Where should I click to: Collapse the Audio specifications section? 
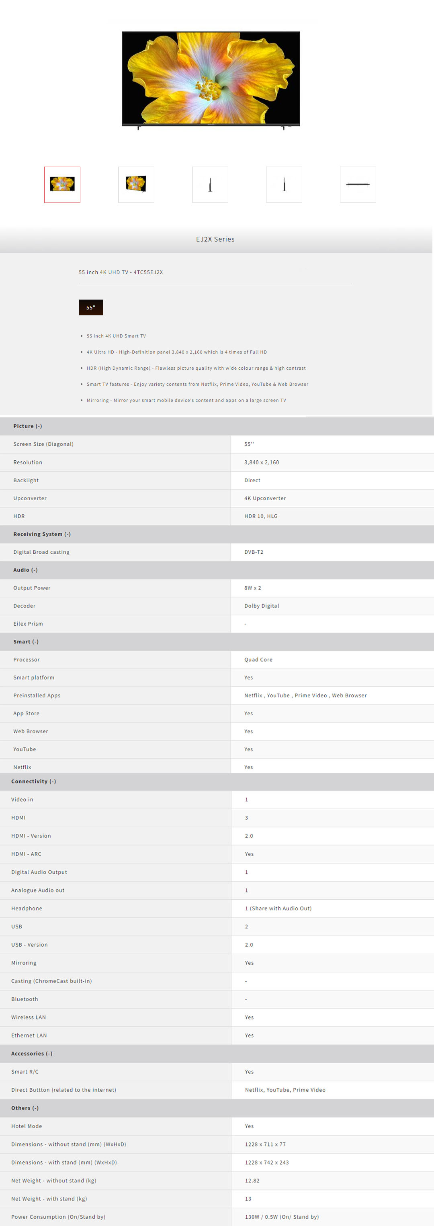point(26,570)
